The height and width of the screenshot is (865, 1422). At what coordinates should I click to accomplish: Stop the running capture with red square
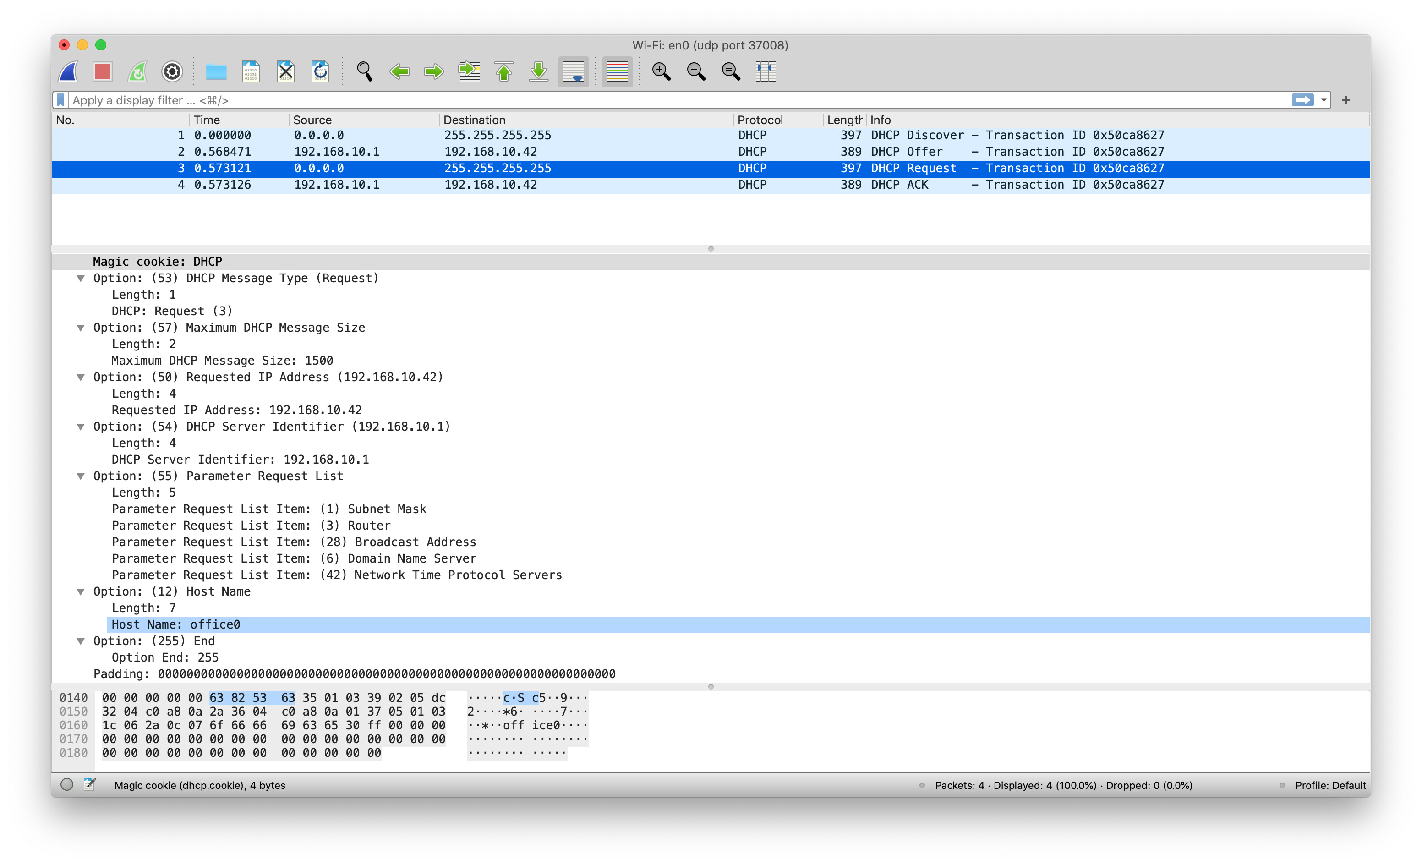point(102,71)
